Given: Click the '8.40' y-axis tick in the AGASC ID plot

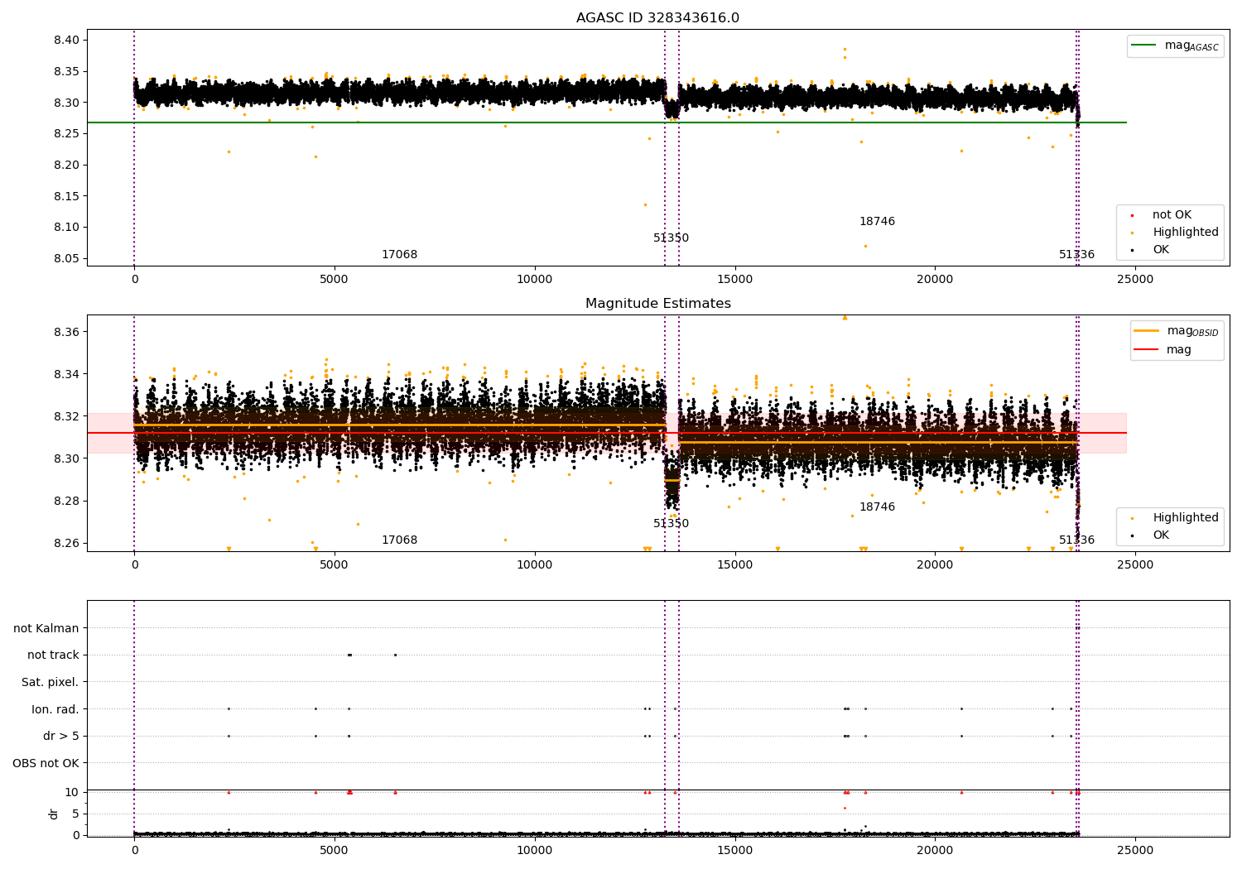Looking at the screenshot, I should pos(68,41).
